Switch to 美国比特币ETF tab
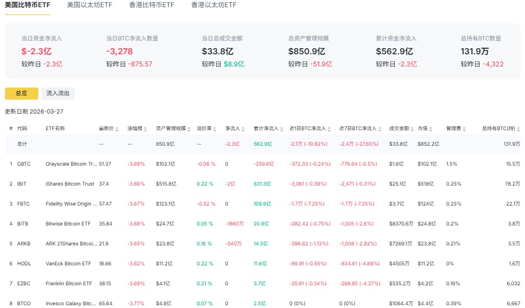This screenshot has height=308, width=525. 28,5
